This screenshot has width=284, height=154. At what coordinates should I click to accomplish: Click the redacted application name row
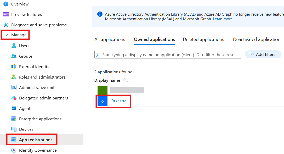tap(127, 90)
